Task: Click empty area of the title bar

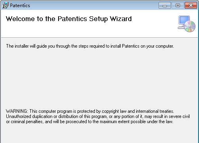Action: (x=92, y=6)
